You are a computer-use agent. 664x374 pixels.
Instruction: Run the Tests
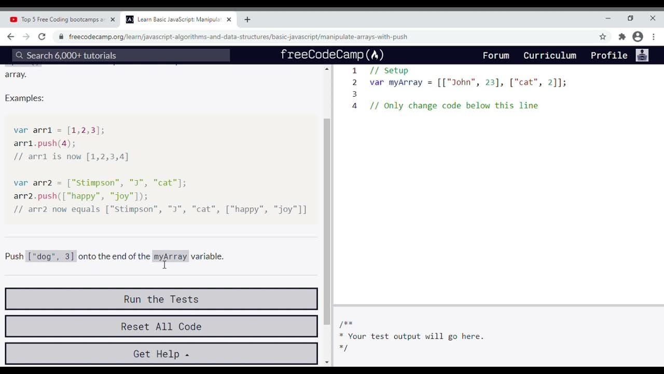coord(161,299)
